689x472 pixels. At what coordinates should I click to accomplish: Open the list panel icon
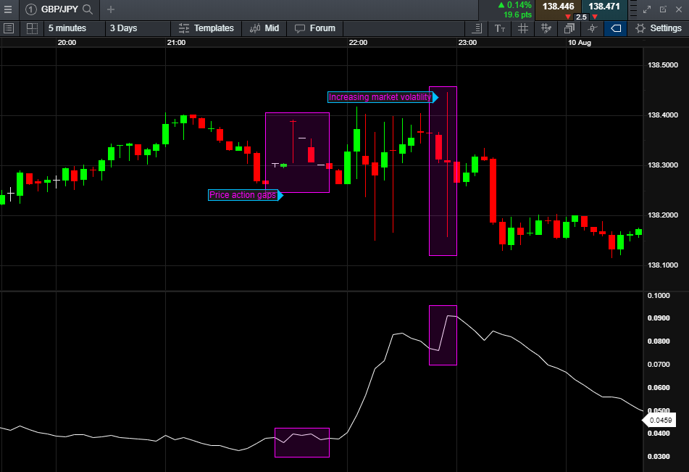click(9, 28)
